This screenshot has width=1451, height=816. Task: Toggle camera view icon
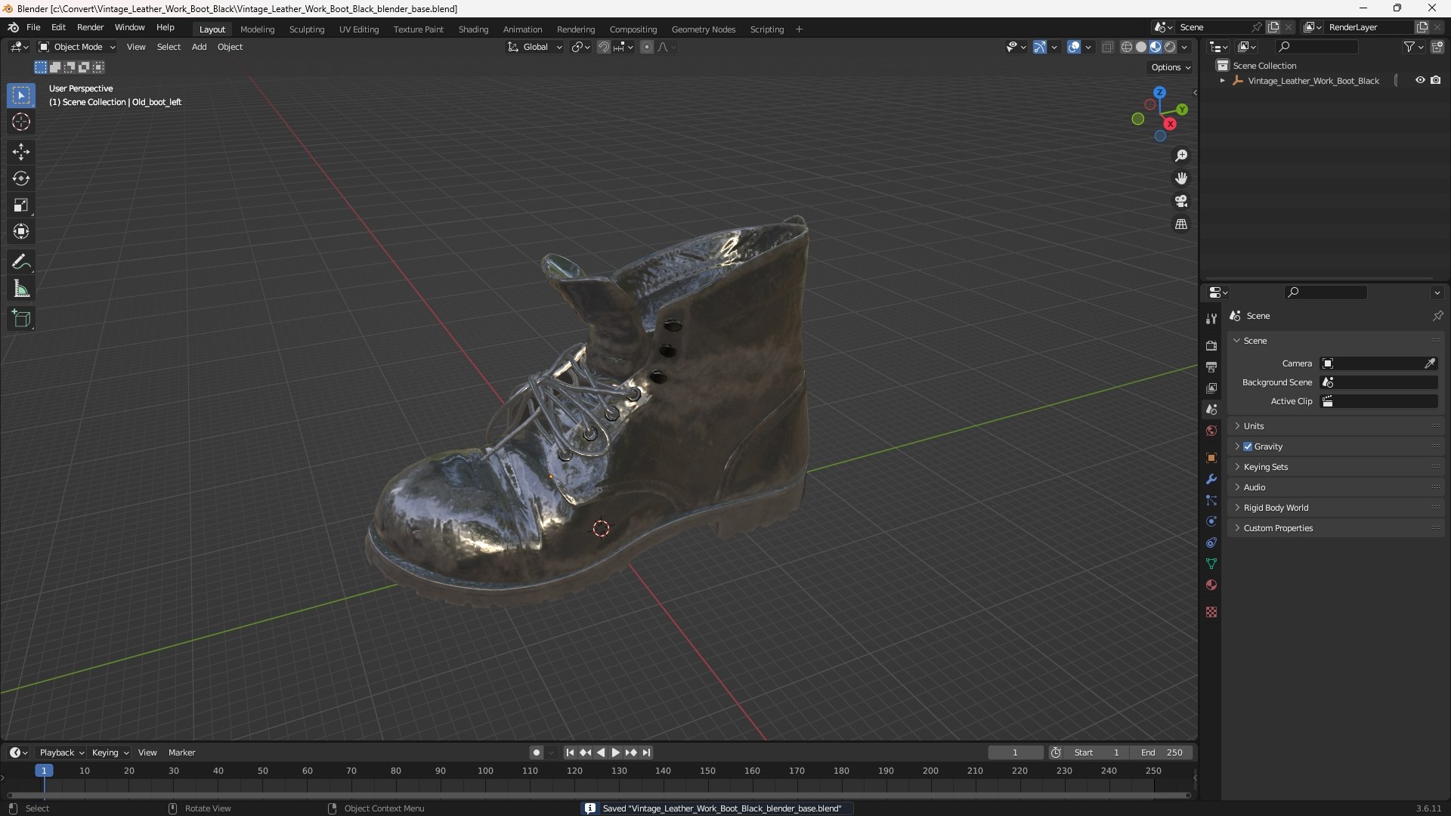[1181, 201]
